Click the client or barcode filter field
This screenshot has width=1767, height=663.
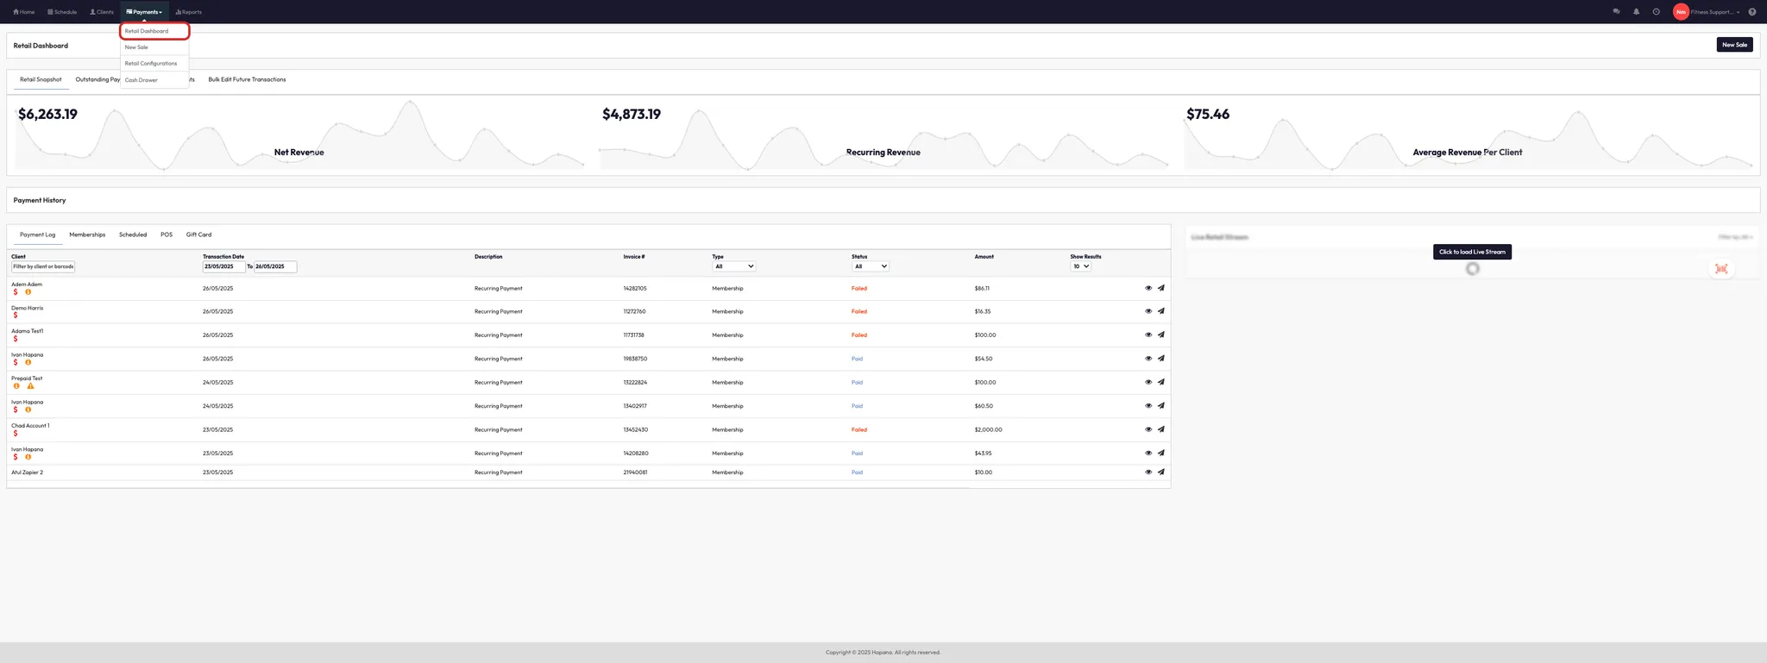43,267
